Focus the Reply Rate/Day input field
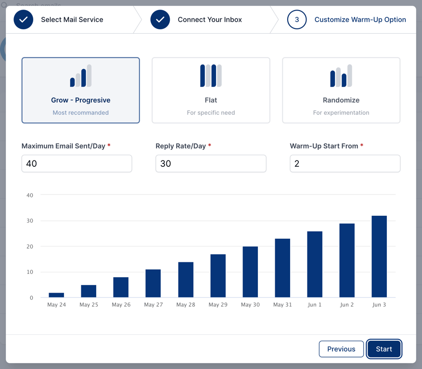Image resolution: width=422 pixels, height=369 pixels. (x=211, y=163)
